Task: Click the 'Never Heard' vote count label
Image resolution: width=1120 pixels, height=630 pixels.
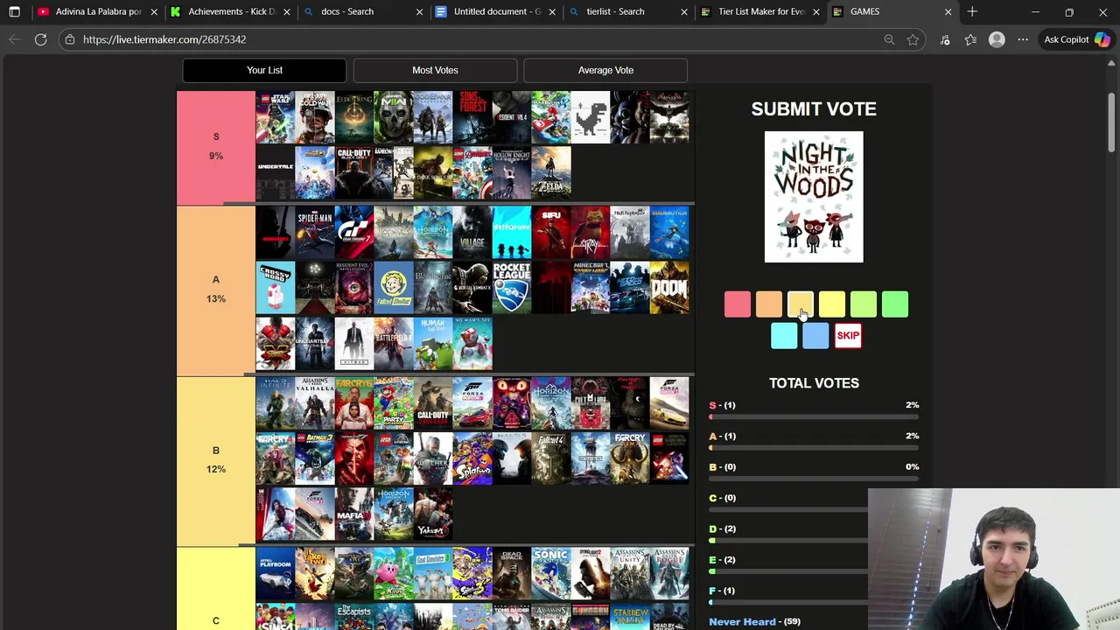Action: (754, 621)
